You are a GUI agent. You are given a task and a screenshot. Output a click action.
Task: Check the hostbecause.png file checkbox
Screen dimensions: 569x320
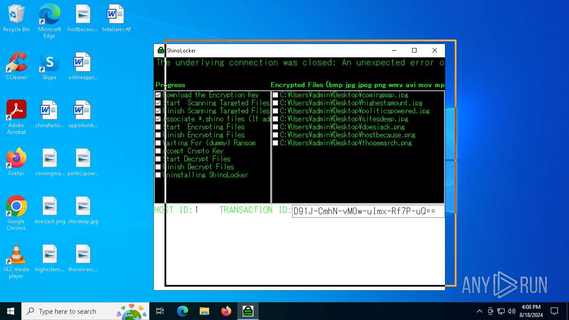(x=275, y=135)
